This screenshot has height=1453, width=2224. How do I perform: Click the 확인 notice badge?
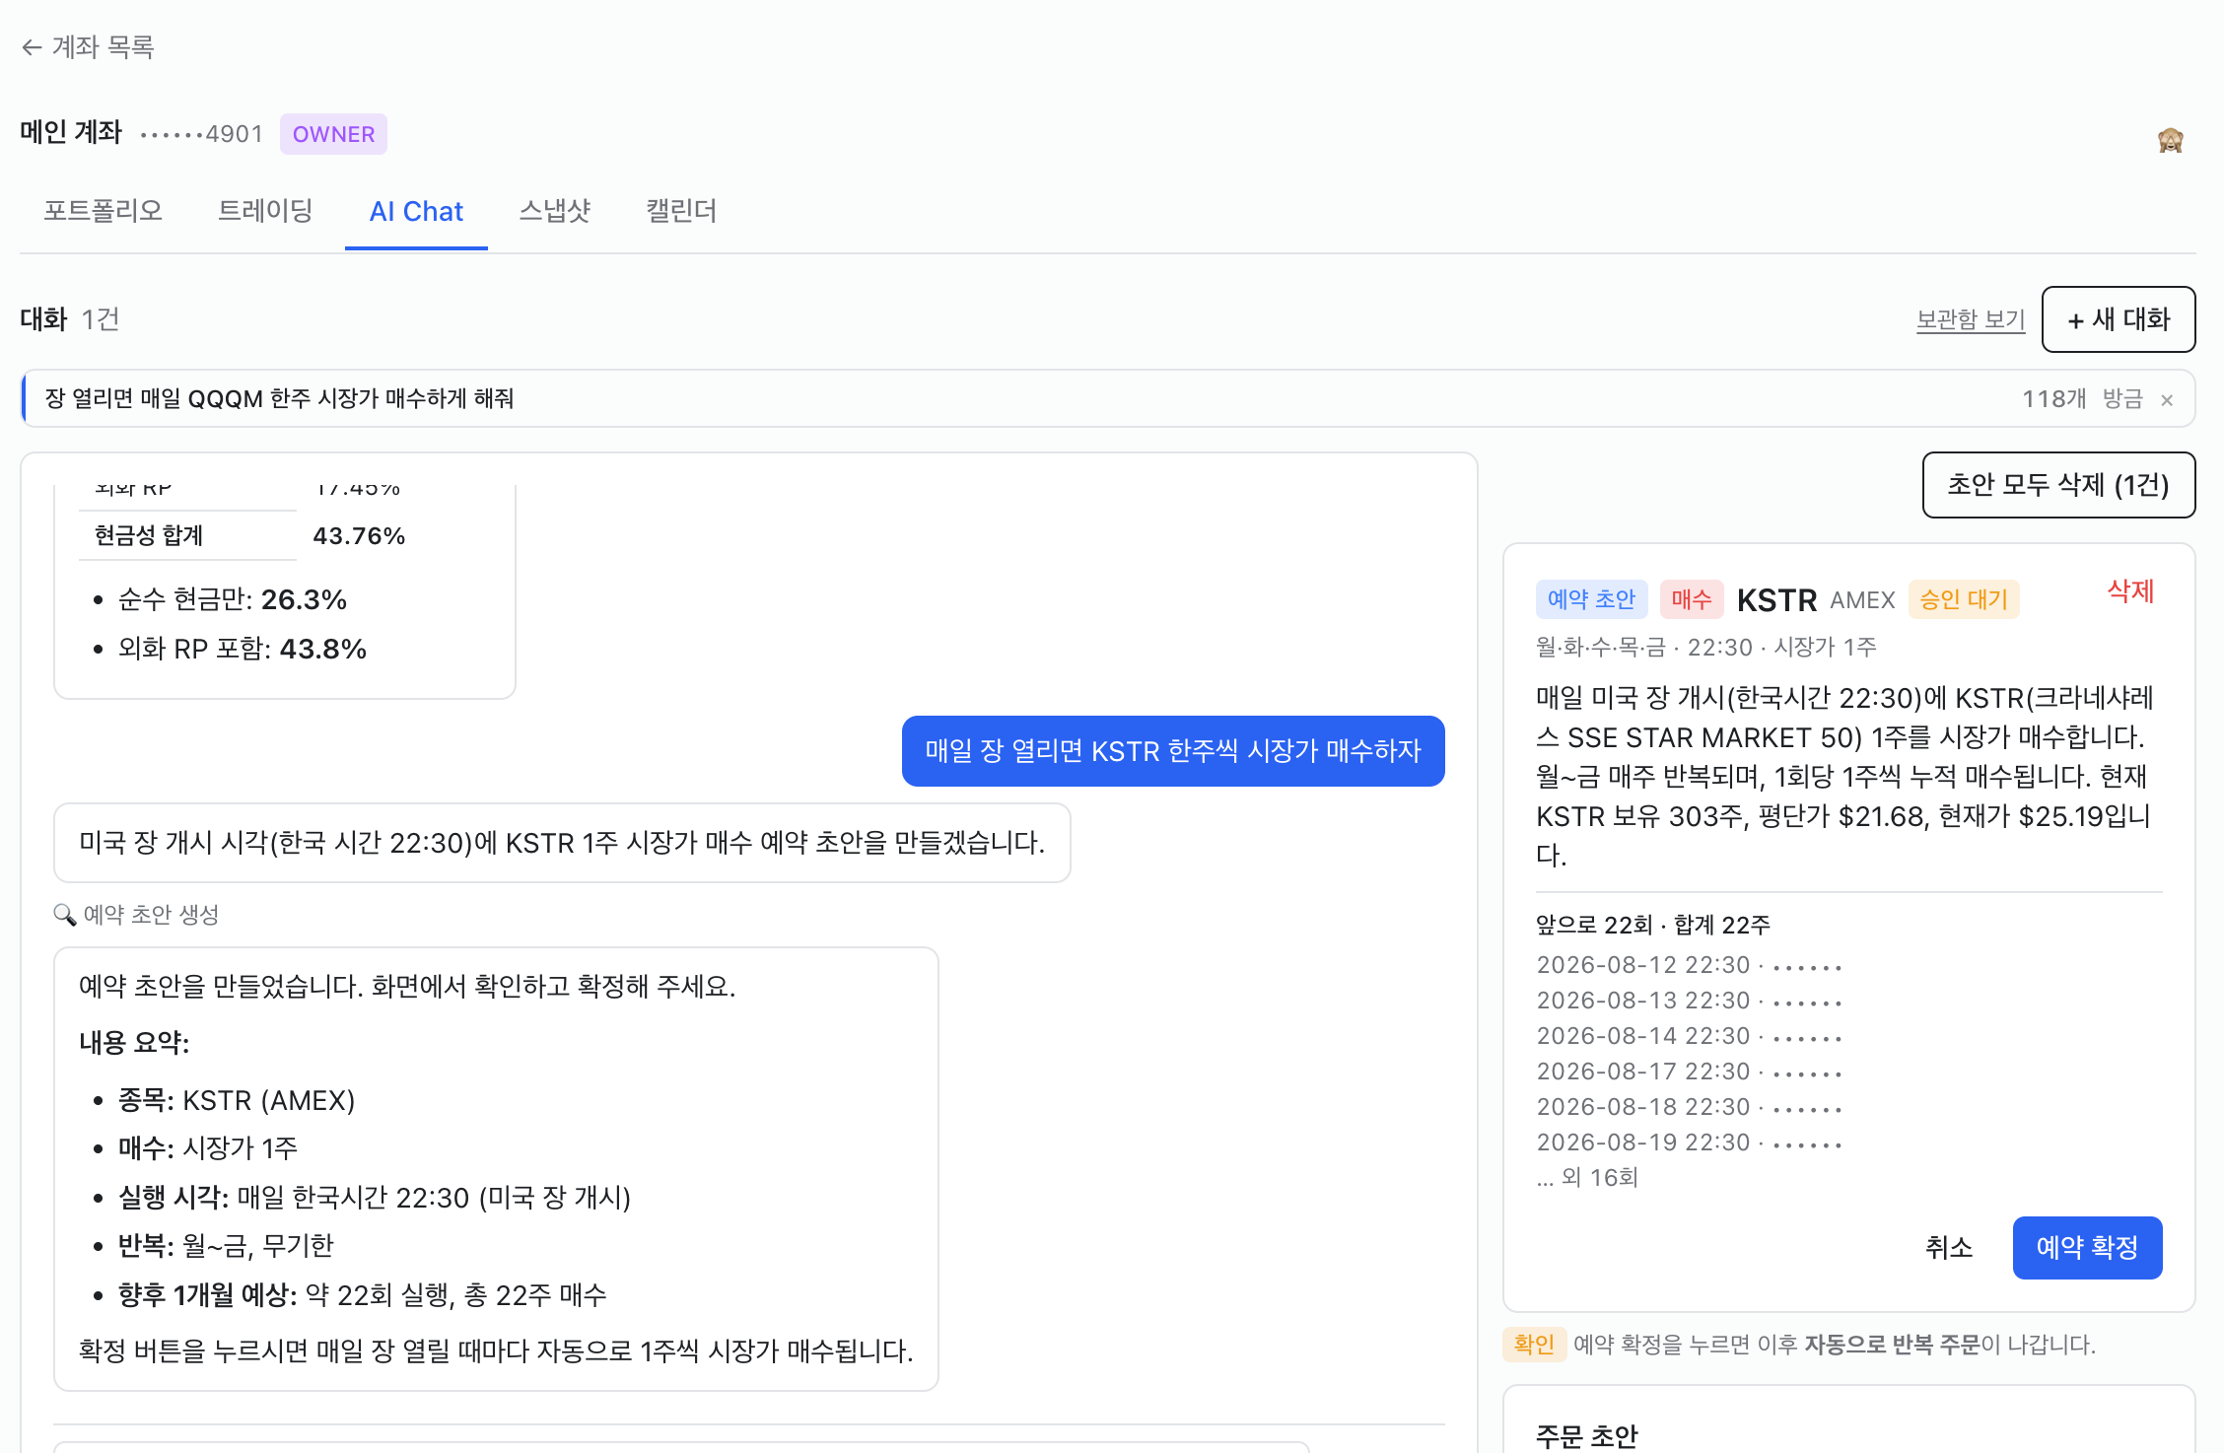tap(1534, 1345)
